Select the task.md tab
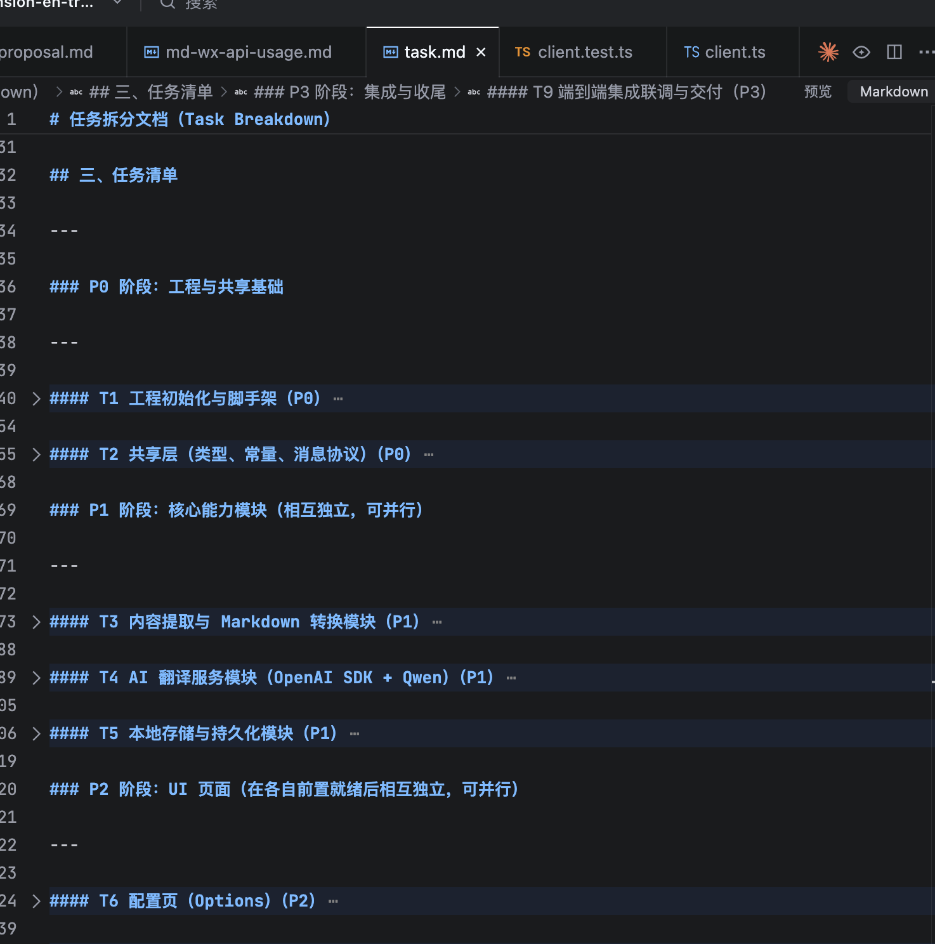Viewport: 935px width, 944px height. (x=433, y=52)
